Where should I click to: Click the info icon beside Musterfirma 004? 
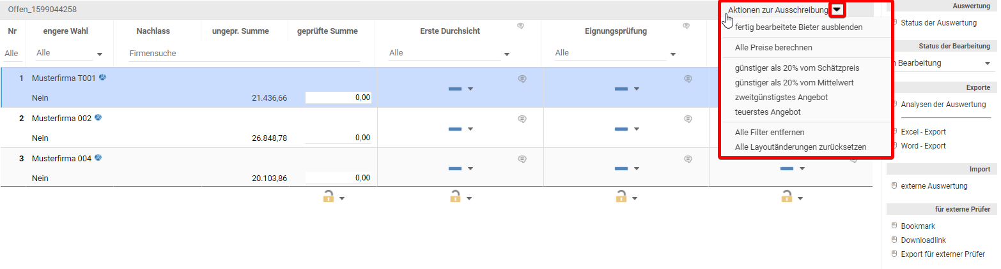(98, 157)
